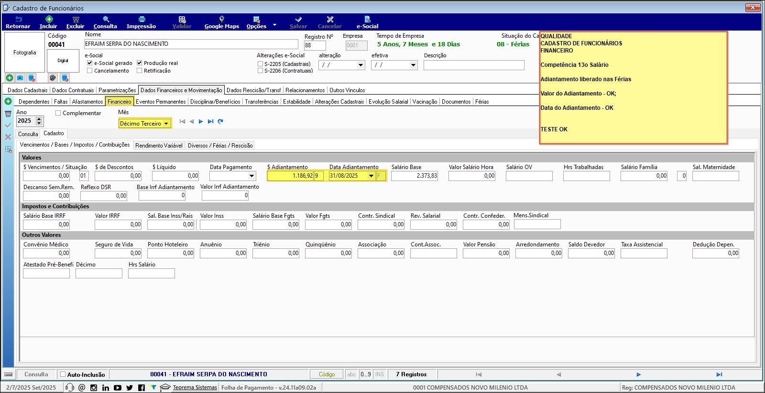Screen dimensions: 765x393
Task: Click the fingerprint icon under Digital
Action: (53, 78)
